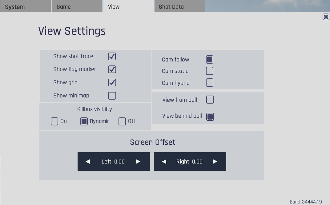Click the Left: 0.00 offset value
This screenshot has height=205, width=330.
pyautogui.click(x=113, y=162)
